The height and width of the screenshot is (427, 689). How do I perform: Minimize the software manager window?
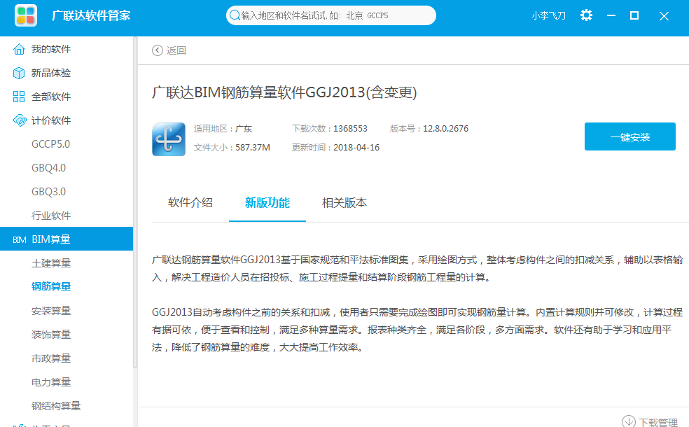pyautogui.click(x=611, y=16)
